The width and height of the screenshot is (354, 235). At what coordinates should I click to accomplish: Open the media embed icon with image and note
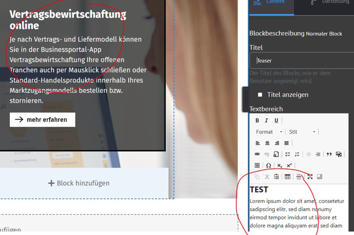point(339,154)
